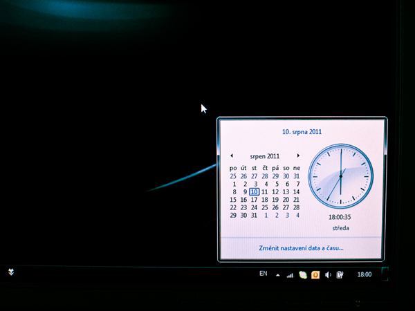Select date 11 in the calendar

[x=265, y=191]
